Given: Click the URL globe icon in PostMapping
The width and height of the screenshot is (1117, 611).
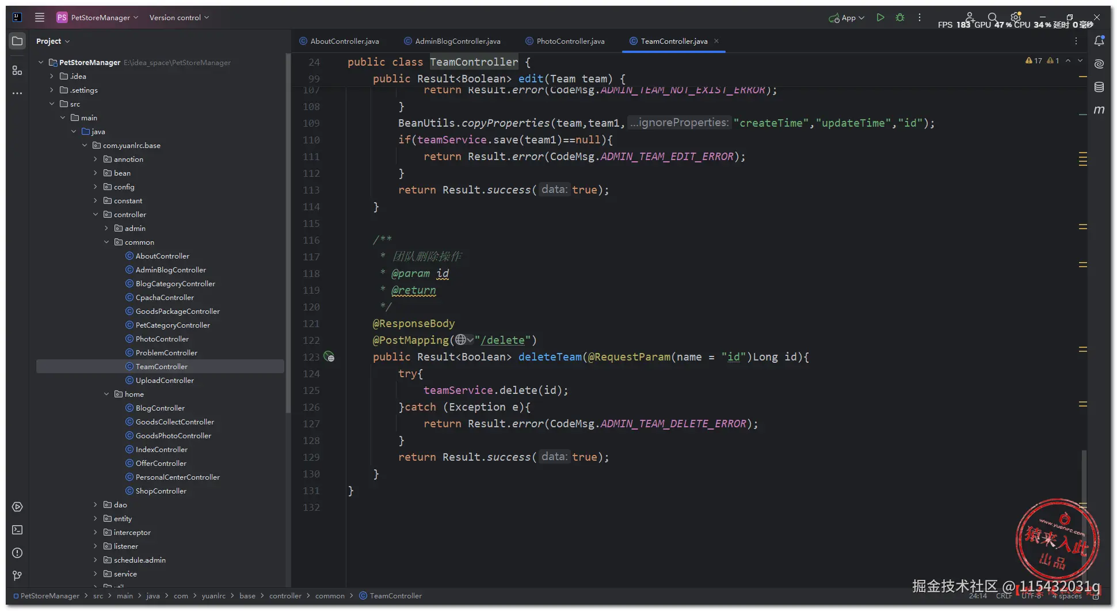Looking at the screenshot, I should 464,340.
